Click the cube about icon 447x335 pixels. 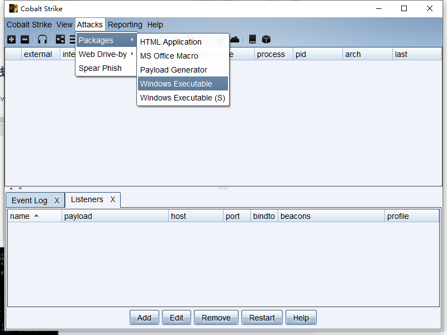coord(266,39)
